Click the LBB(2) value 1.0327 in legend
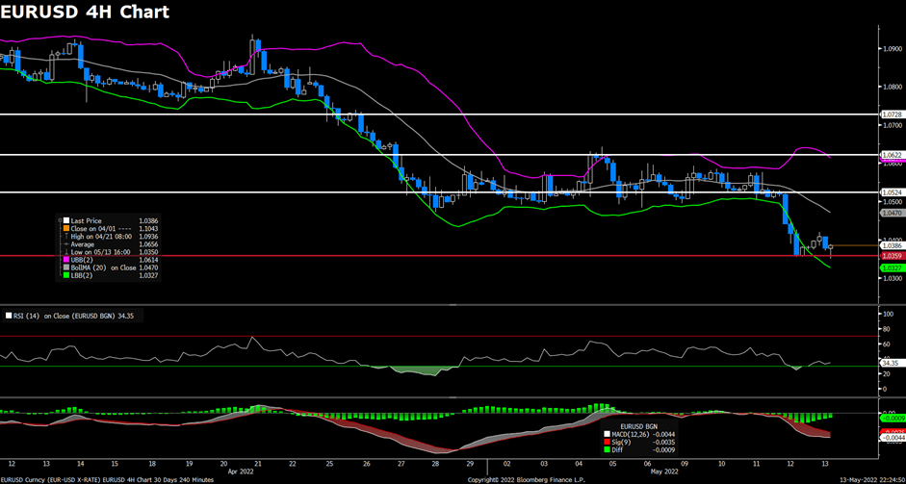This screenshot has width=906, height=484. pyautogui.click(x=148, y=275)
